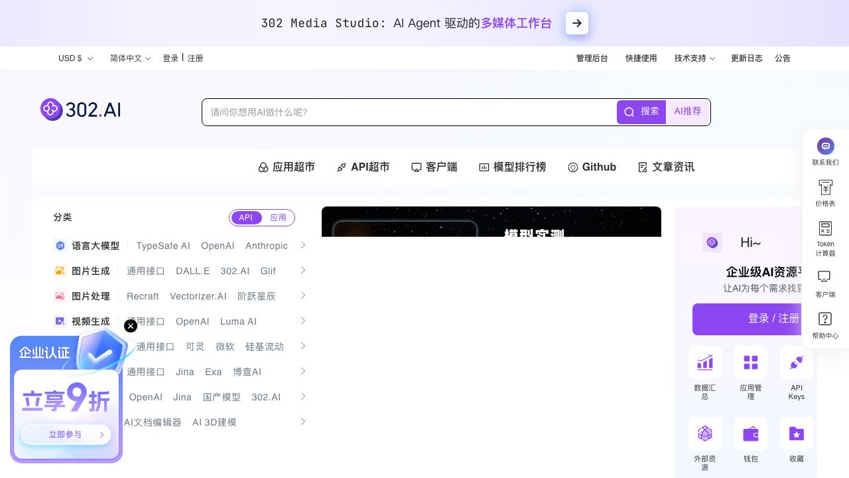The height and width of the screenshot is (478, 849).
Task: Click the TypeSafe AI provider text
Action: pos(163,246)
